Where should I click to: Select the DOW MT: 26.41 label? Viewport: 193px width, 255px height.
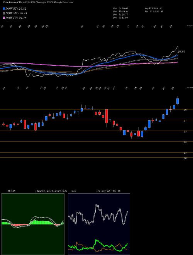click(x=16, y=14)
